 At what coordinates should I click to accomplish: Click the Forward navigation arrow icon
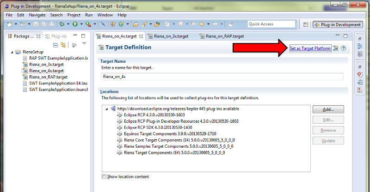[x=215, y=24]
